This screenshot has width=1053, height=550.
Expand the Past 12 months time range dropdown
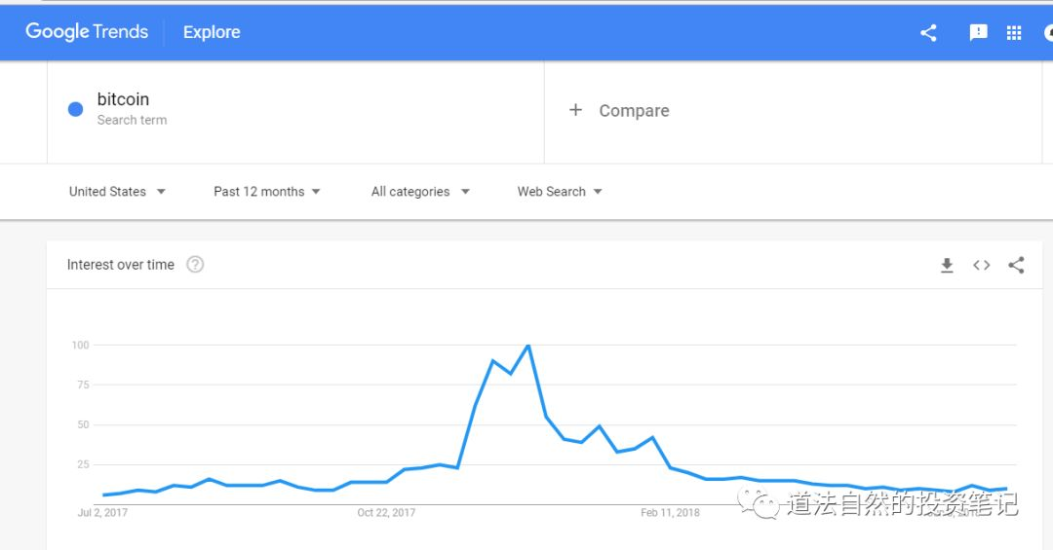(266, 192)
